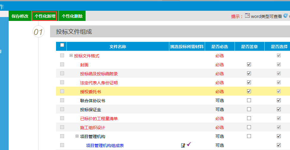Image resolution: width=290 pixels, height=150 pixels.
Task: Uncheck 是否选择 for 投标保证金
Action: (279, 109)
